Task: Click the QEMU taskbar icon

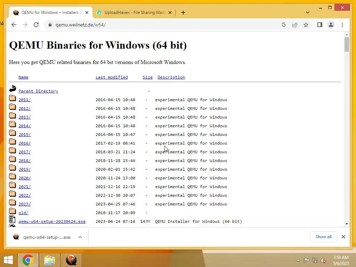Action: coord(71,260)
